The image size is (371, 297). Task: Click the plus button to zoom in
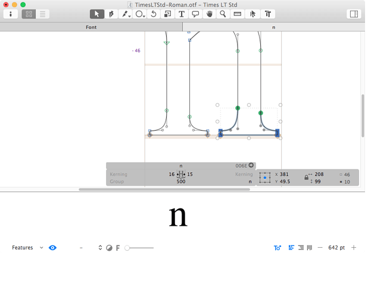pyautogui.click(x=354, y=248)
